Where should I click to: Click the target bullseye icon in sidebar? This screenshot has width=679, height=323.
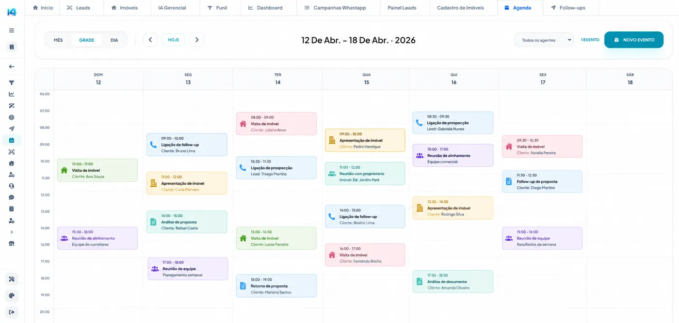[12, 117]
